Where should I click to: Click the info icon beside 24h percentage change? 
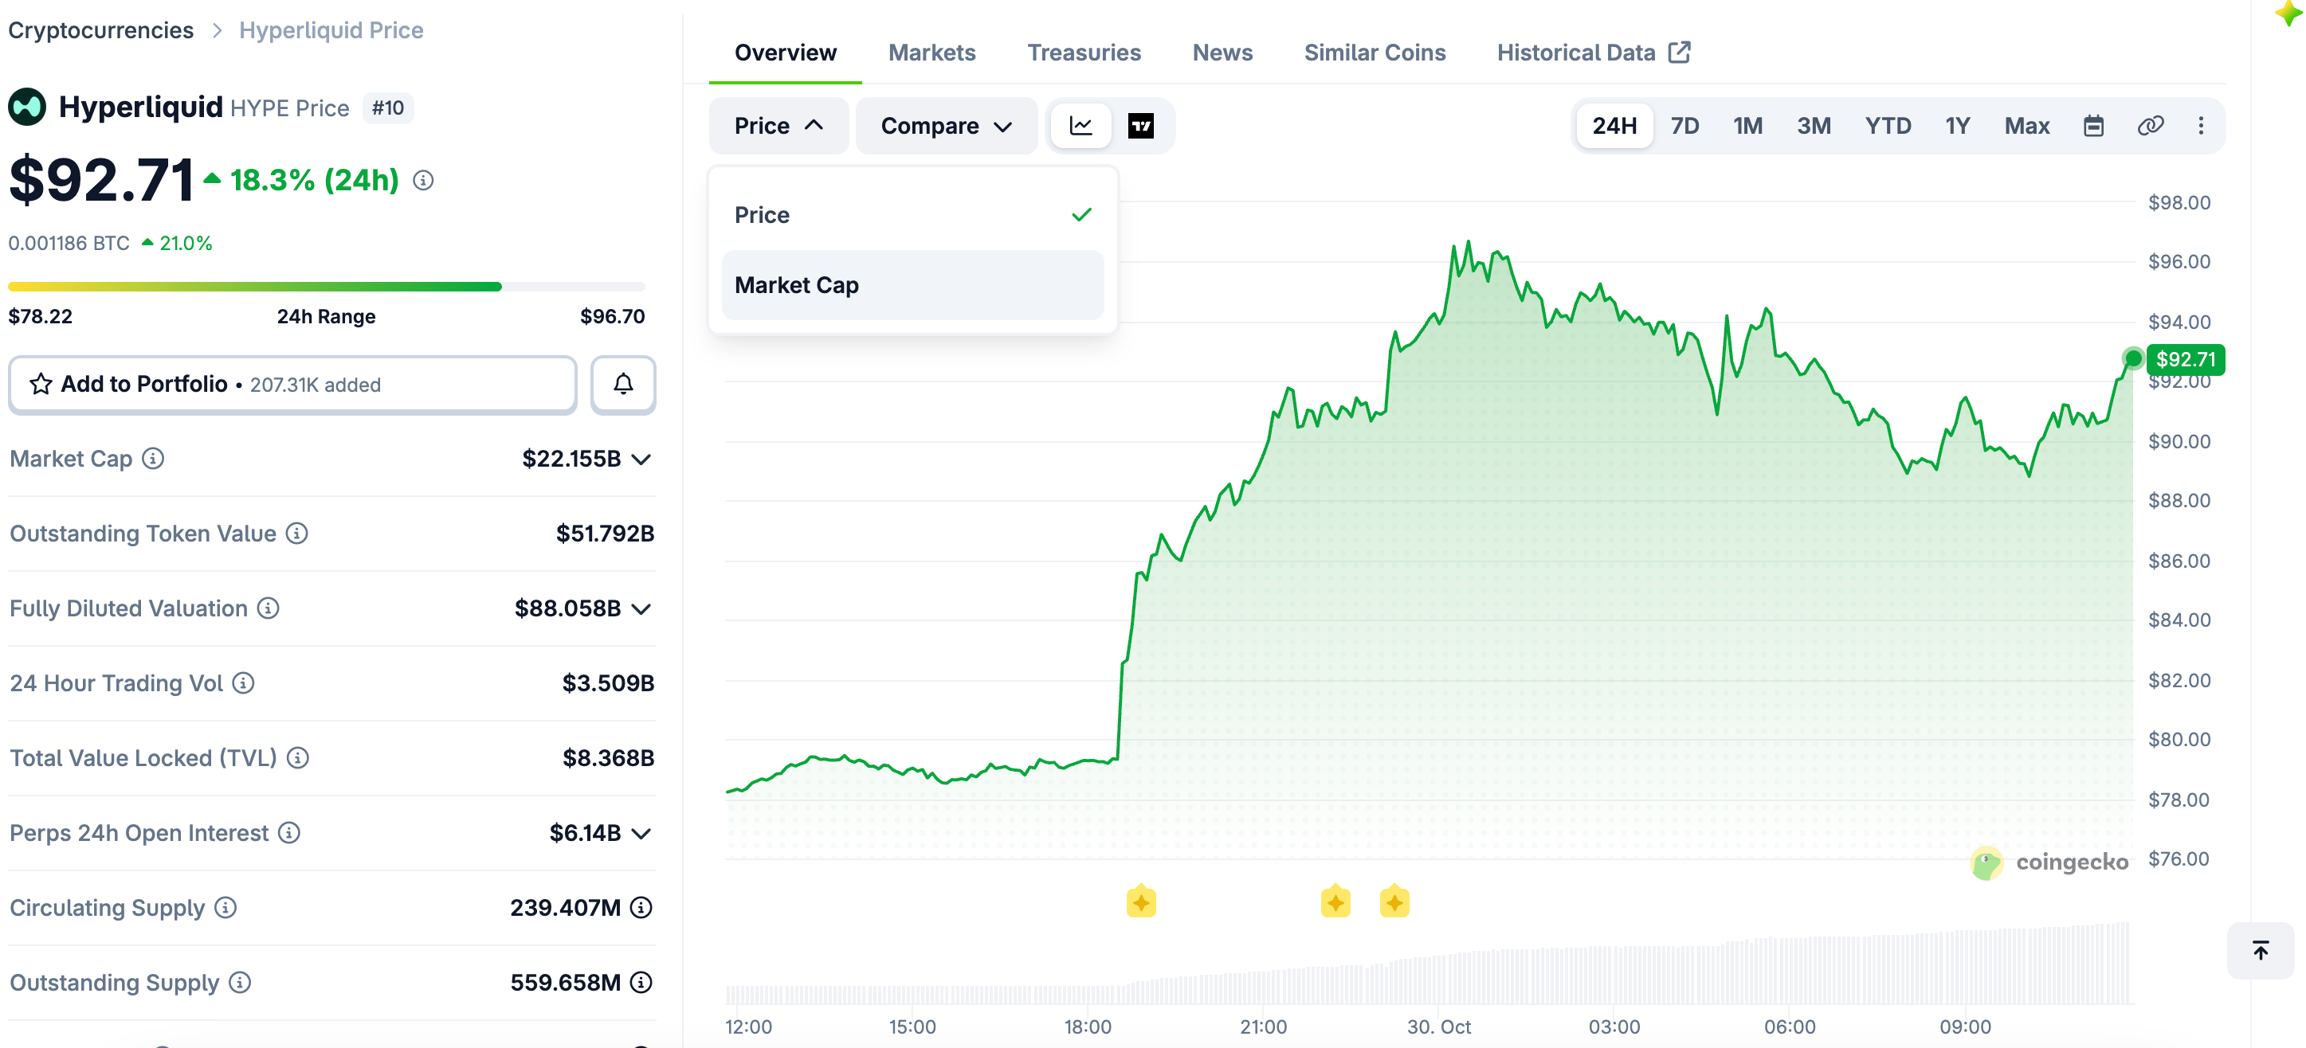tap(423, 181)
